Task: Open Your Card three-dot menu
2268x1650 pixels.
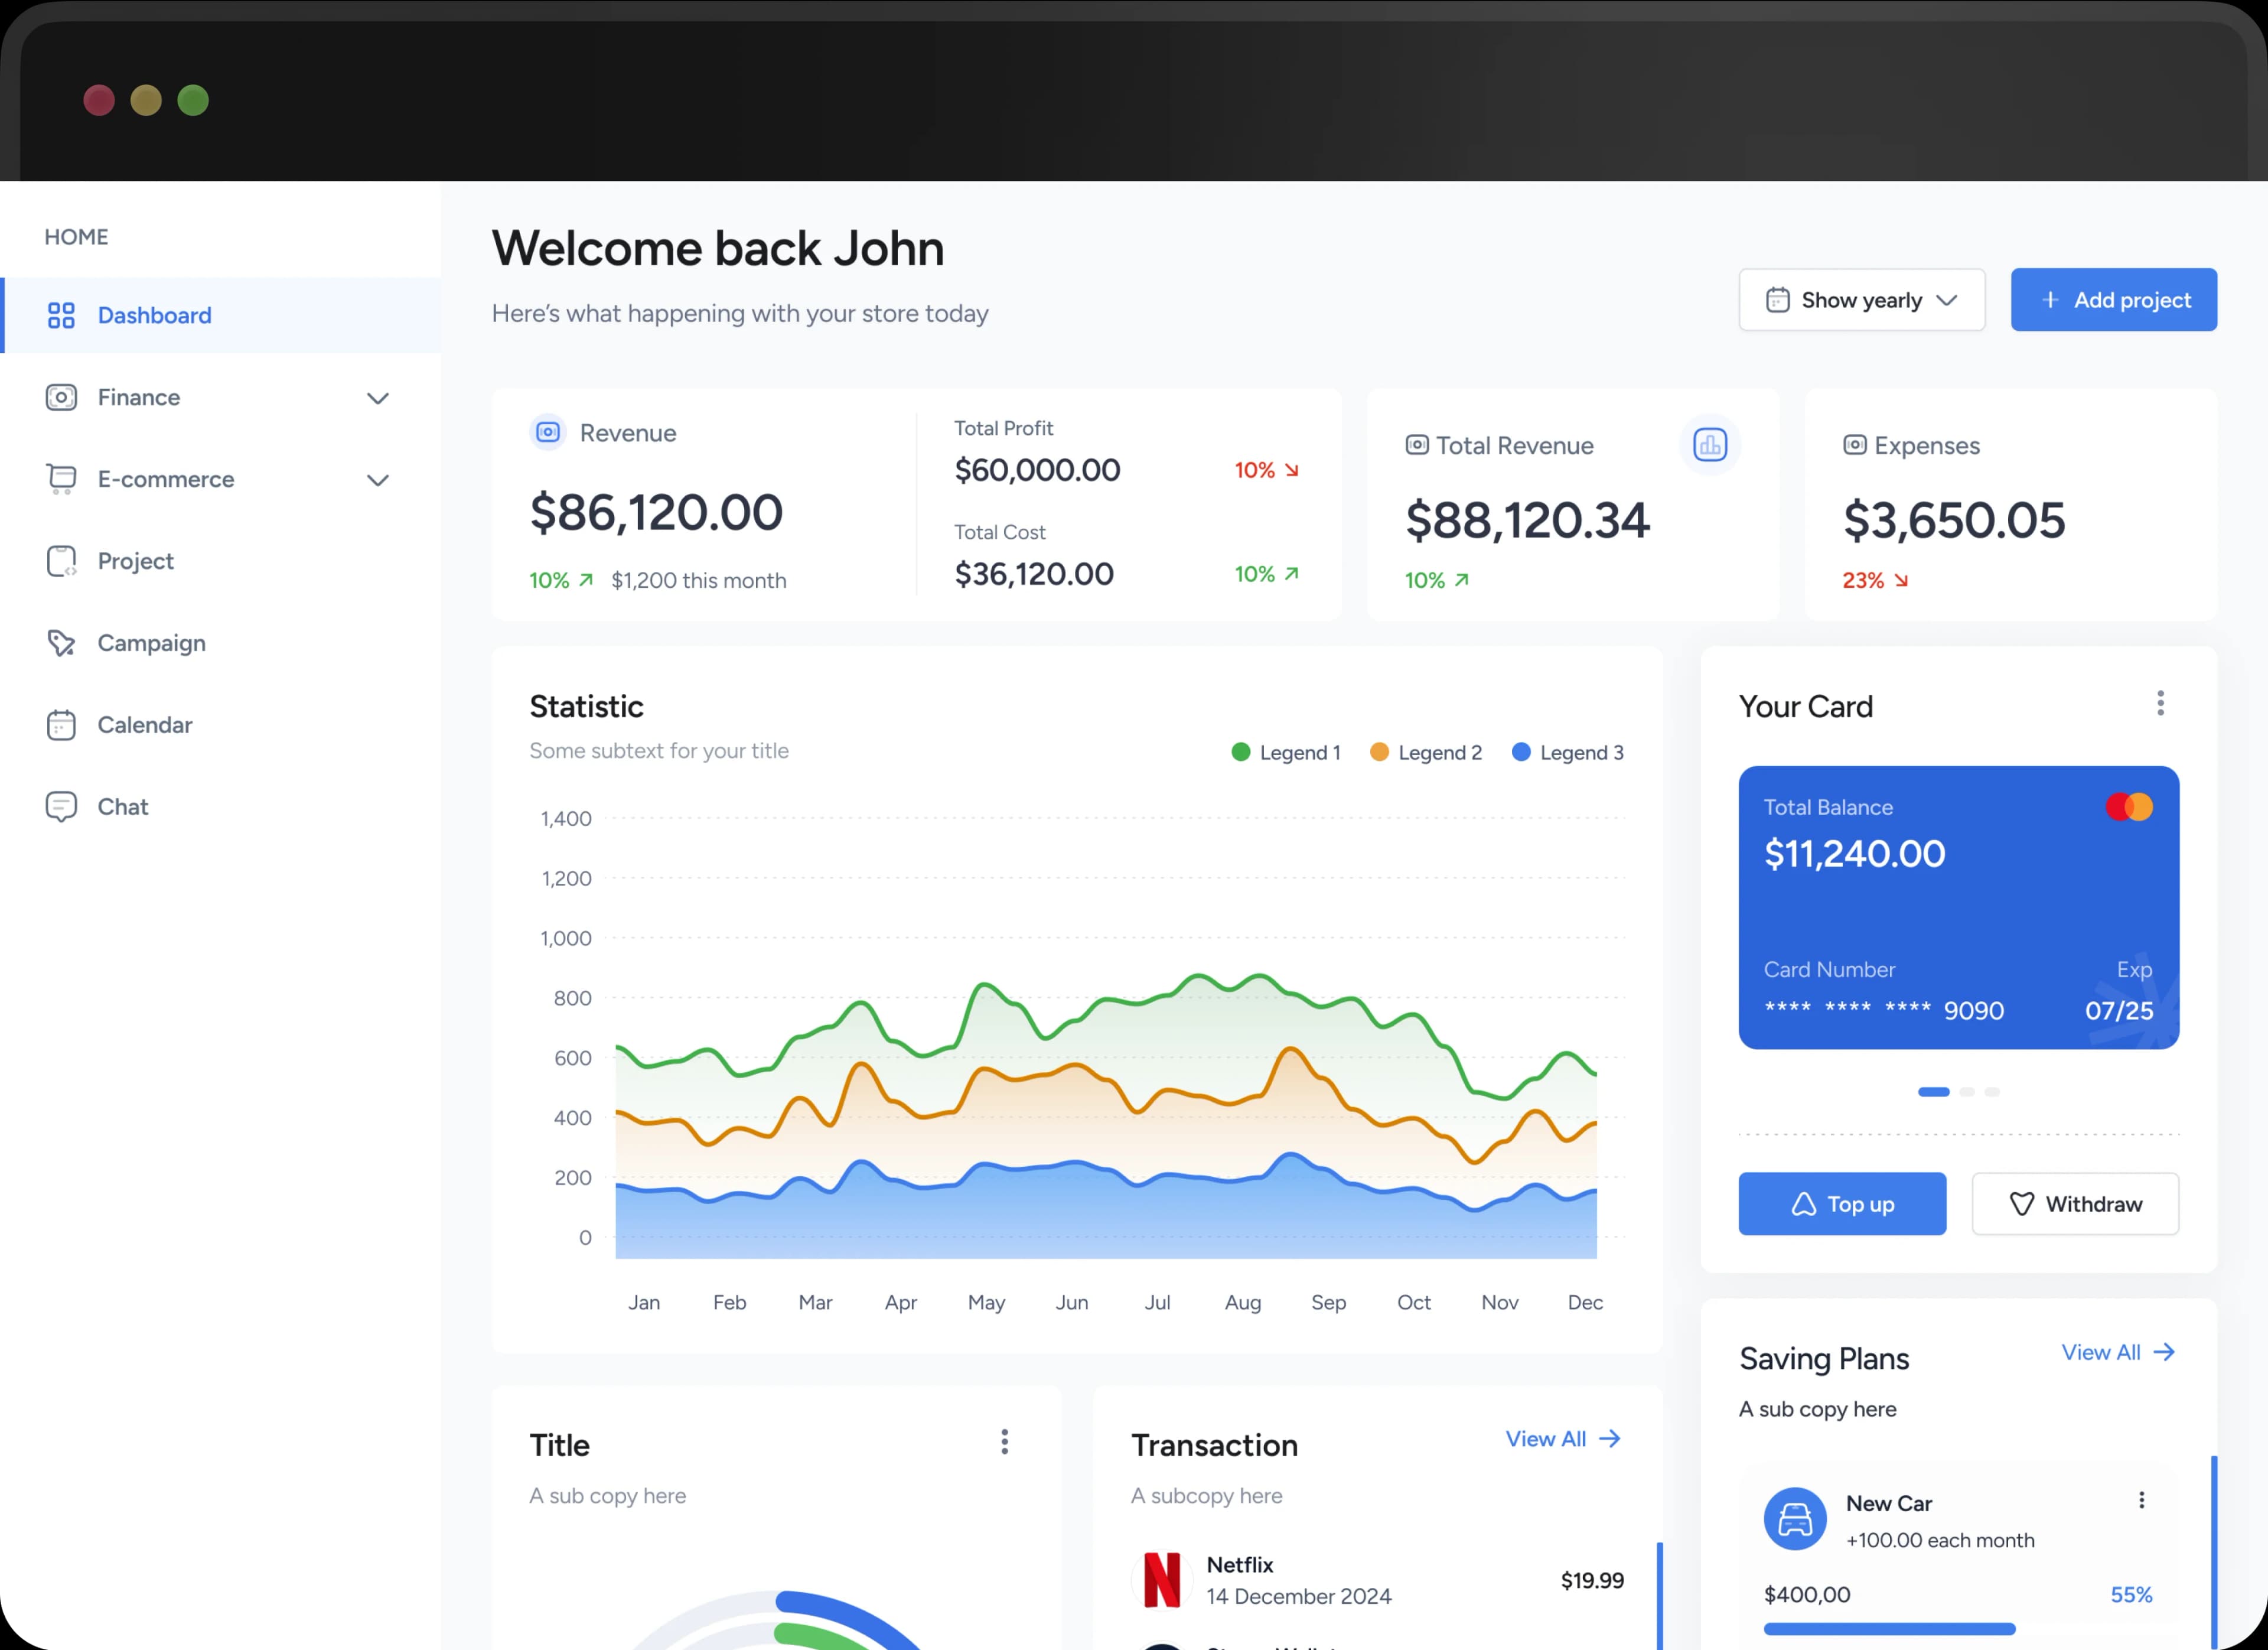Action: 2160,703
